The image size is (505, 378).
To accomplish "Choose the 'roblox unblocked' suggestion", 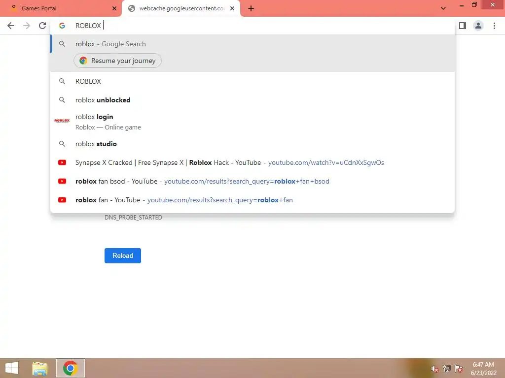I will pyautogui.click(x=252, y=100).
